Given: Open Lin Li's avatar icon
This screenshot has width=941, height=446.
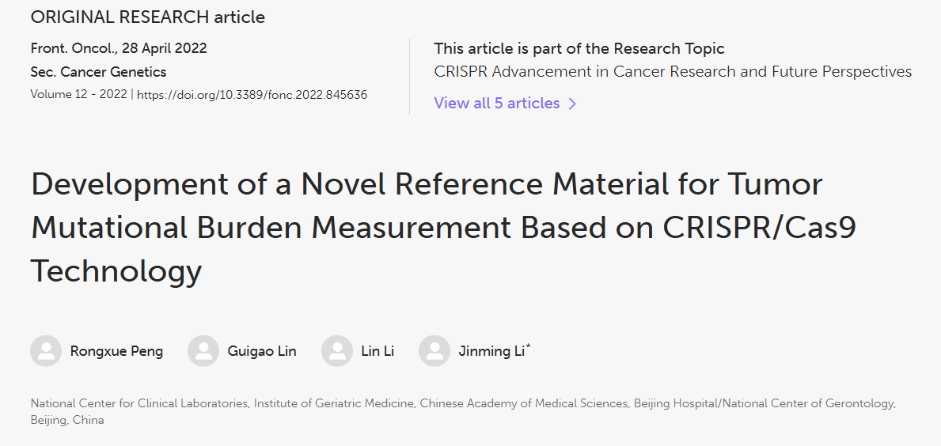Looking at the screenshot, I should point(337,351).
